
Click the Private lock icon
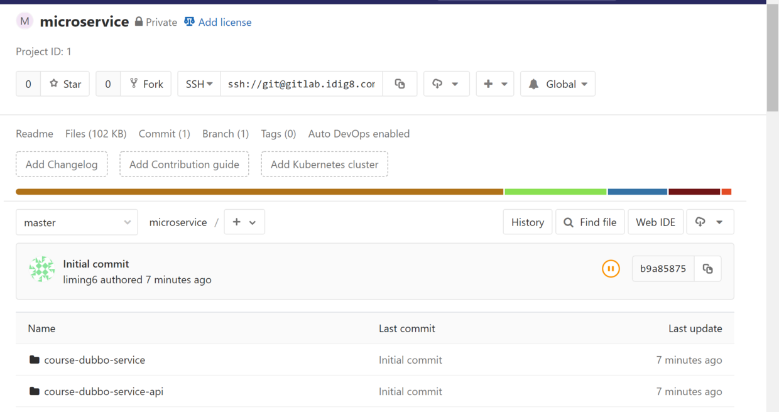click(140, 21)
